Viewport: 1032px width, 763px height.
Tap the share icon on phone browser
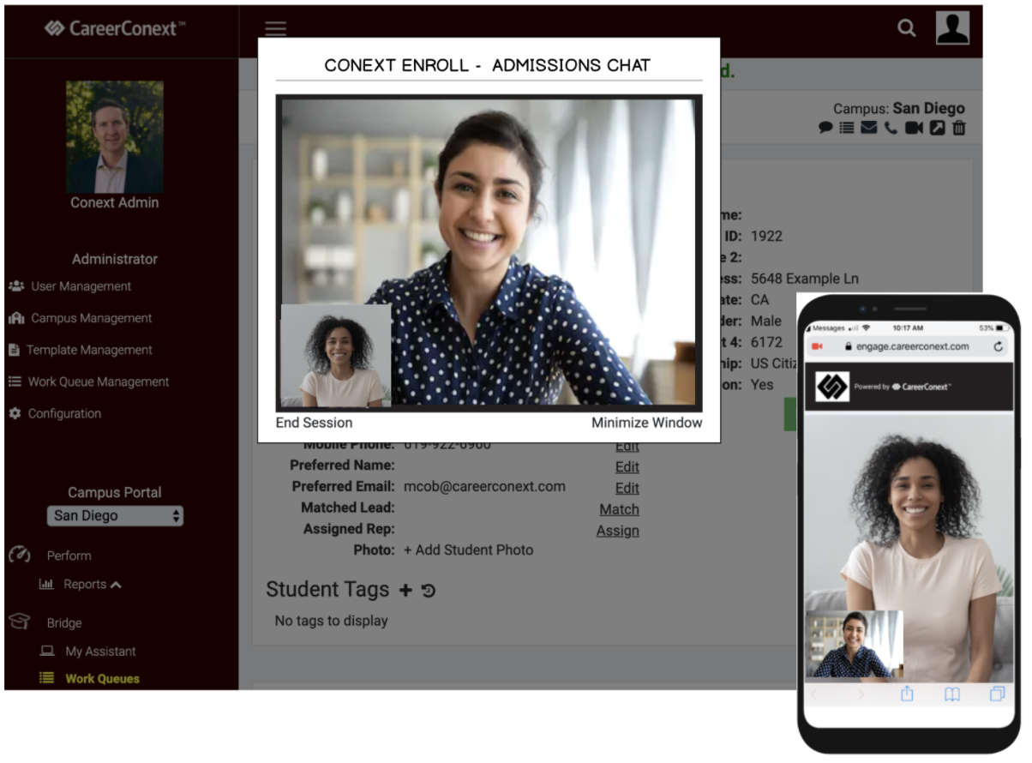[907, 694]
